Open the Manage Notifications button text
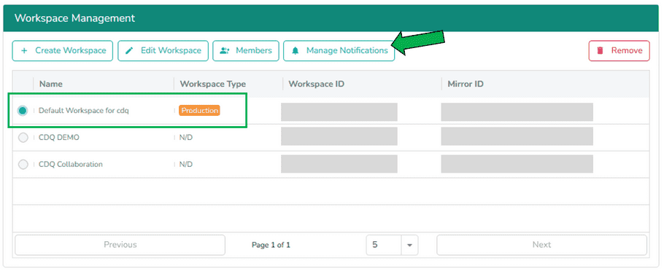This screenshot has width=664, height=271. [347, 51]
